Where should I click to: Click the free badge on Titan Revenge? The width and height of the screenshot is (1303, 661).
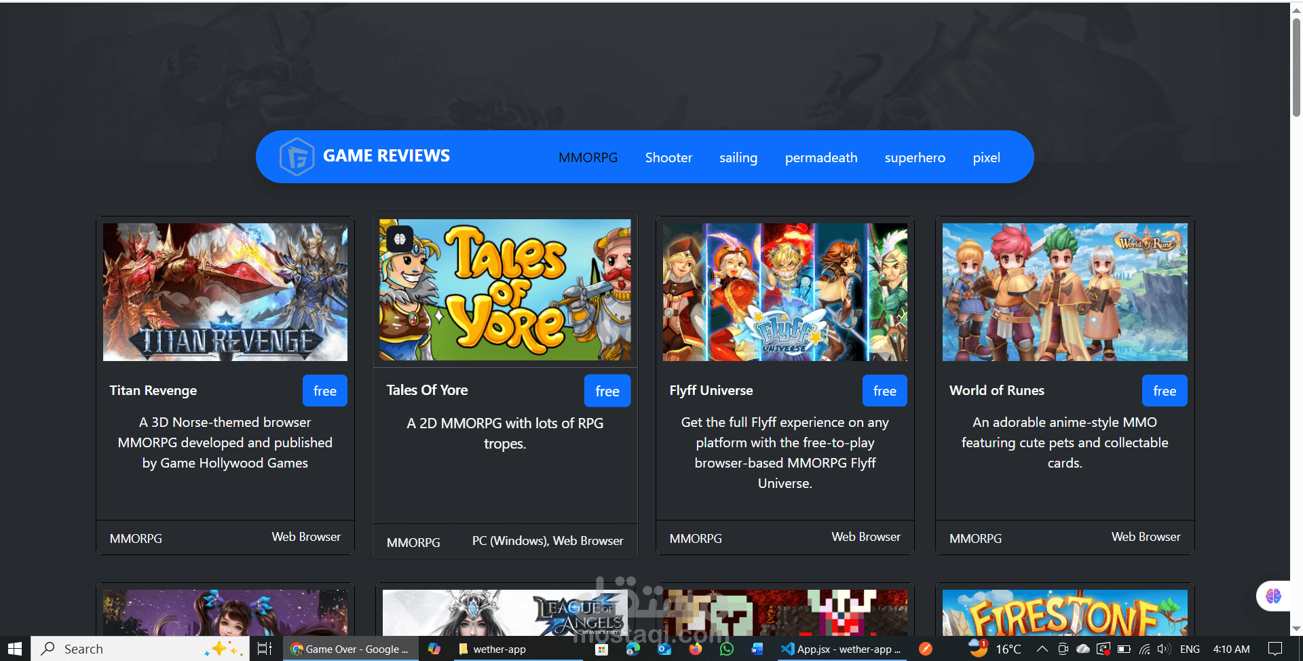(x=325, y=391)
